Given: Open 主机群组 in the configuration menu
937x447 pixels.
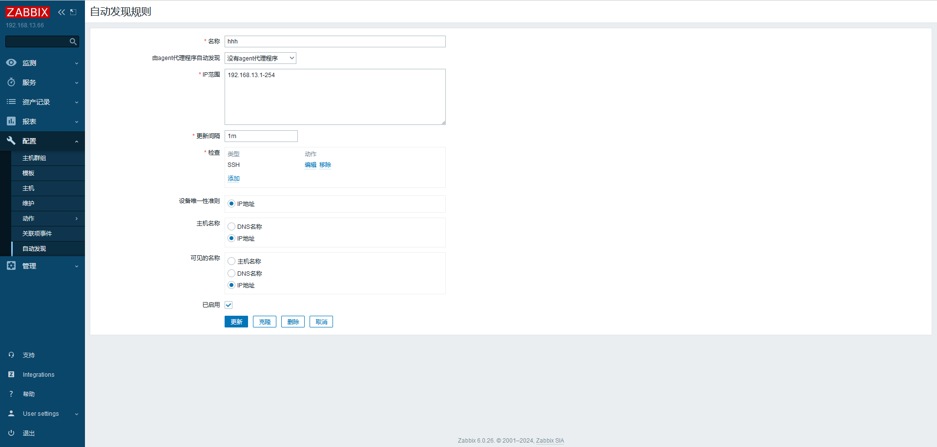Looking at the screenshot, I should pos(34,158).
